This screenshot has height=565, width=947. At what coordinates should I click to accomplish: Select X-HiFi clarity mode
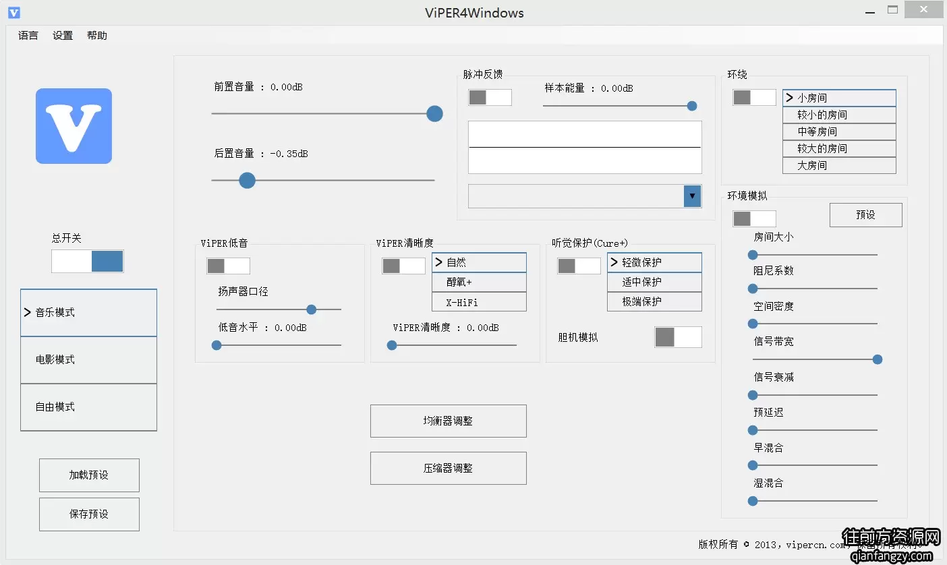[x=479, y=302]
